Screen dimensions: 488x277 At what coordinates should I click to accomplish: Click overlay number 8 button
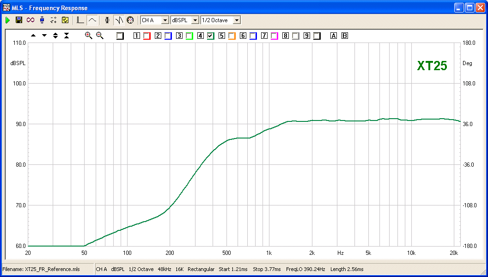point(286,36)
